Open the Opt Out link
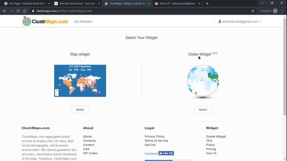Viewport: 287px width, 161px height. (150, 145)
